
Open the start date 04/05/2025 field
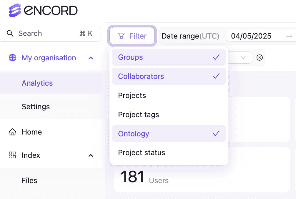pos(251,36)
